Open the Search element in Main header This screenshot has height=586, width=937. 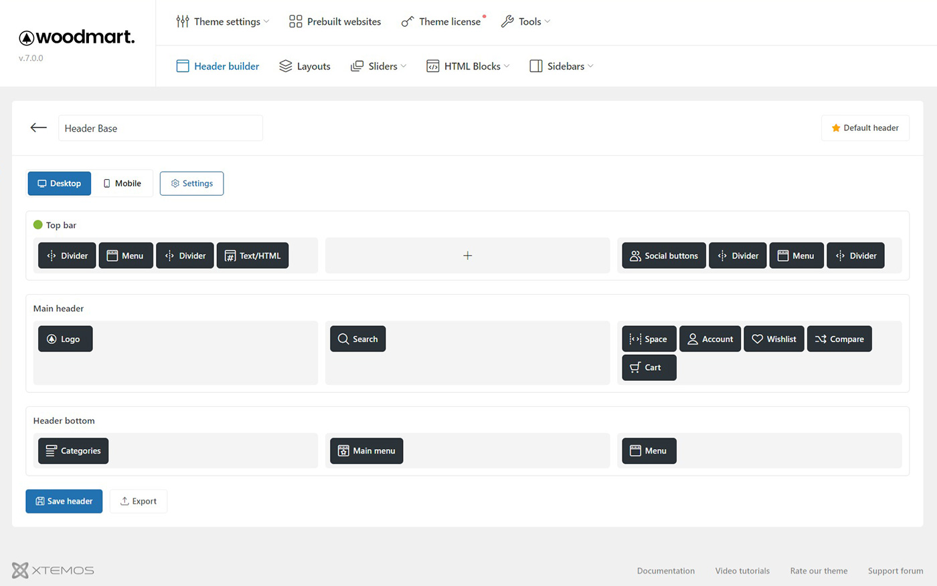coord(357,339)
